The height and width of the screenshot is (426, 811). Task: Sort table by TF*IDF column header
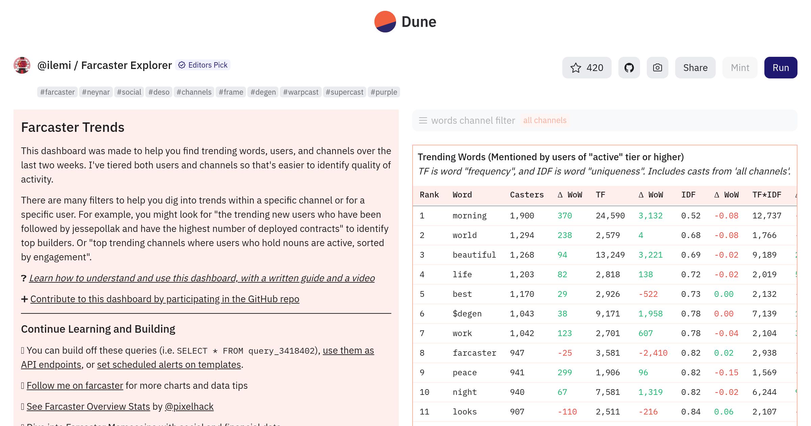tap(766, 195)
